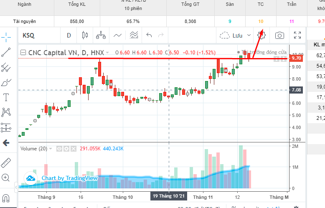Collapse the chart legend minus box
Viewport: 325px width, 208px height.
click(x=23, y=53)
